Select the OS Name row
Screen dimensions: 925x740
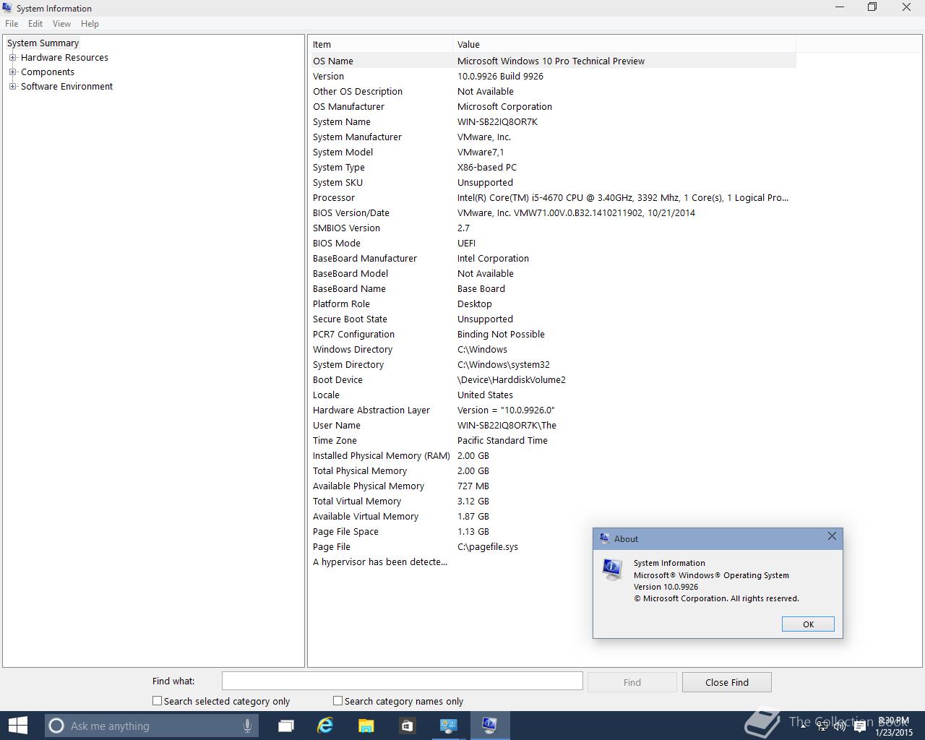coord(553,61)
